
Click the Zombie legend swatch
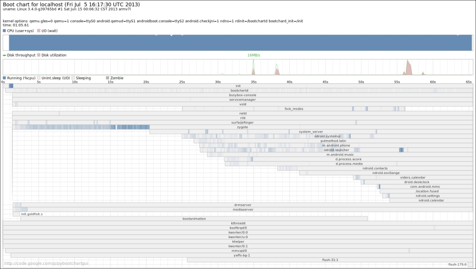click(x=108, y=78)
